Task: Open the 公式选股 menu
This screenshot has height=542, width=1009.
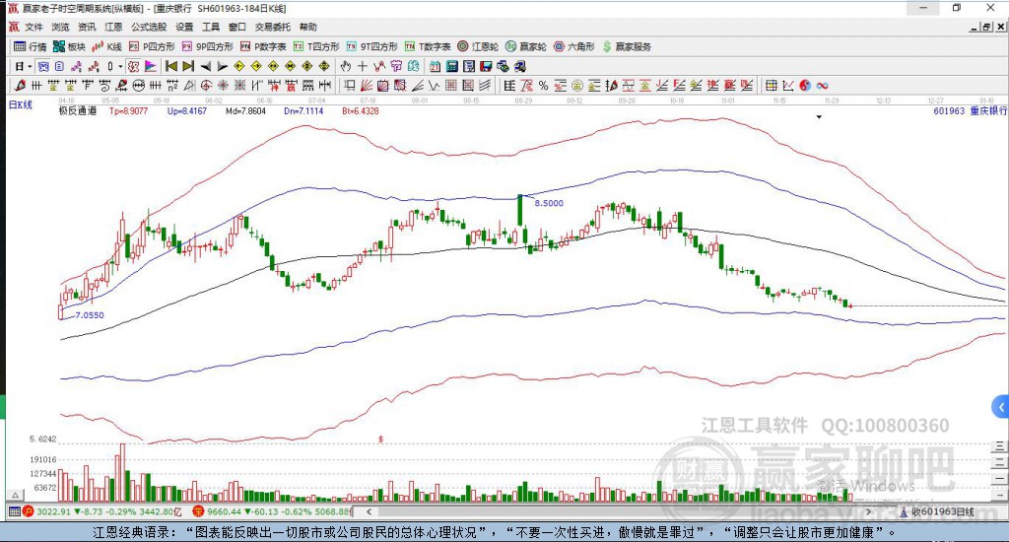Action: tap(149, 27)
